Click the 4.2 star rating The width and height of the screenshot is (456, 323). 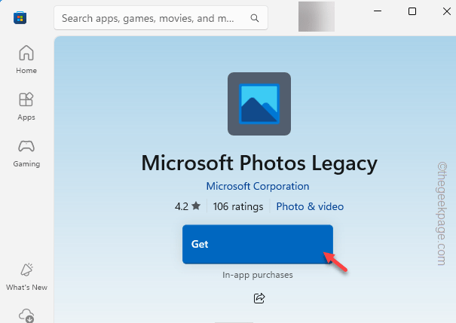tap(188, 206)
